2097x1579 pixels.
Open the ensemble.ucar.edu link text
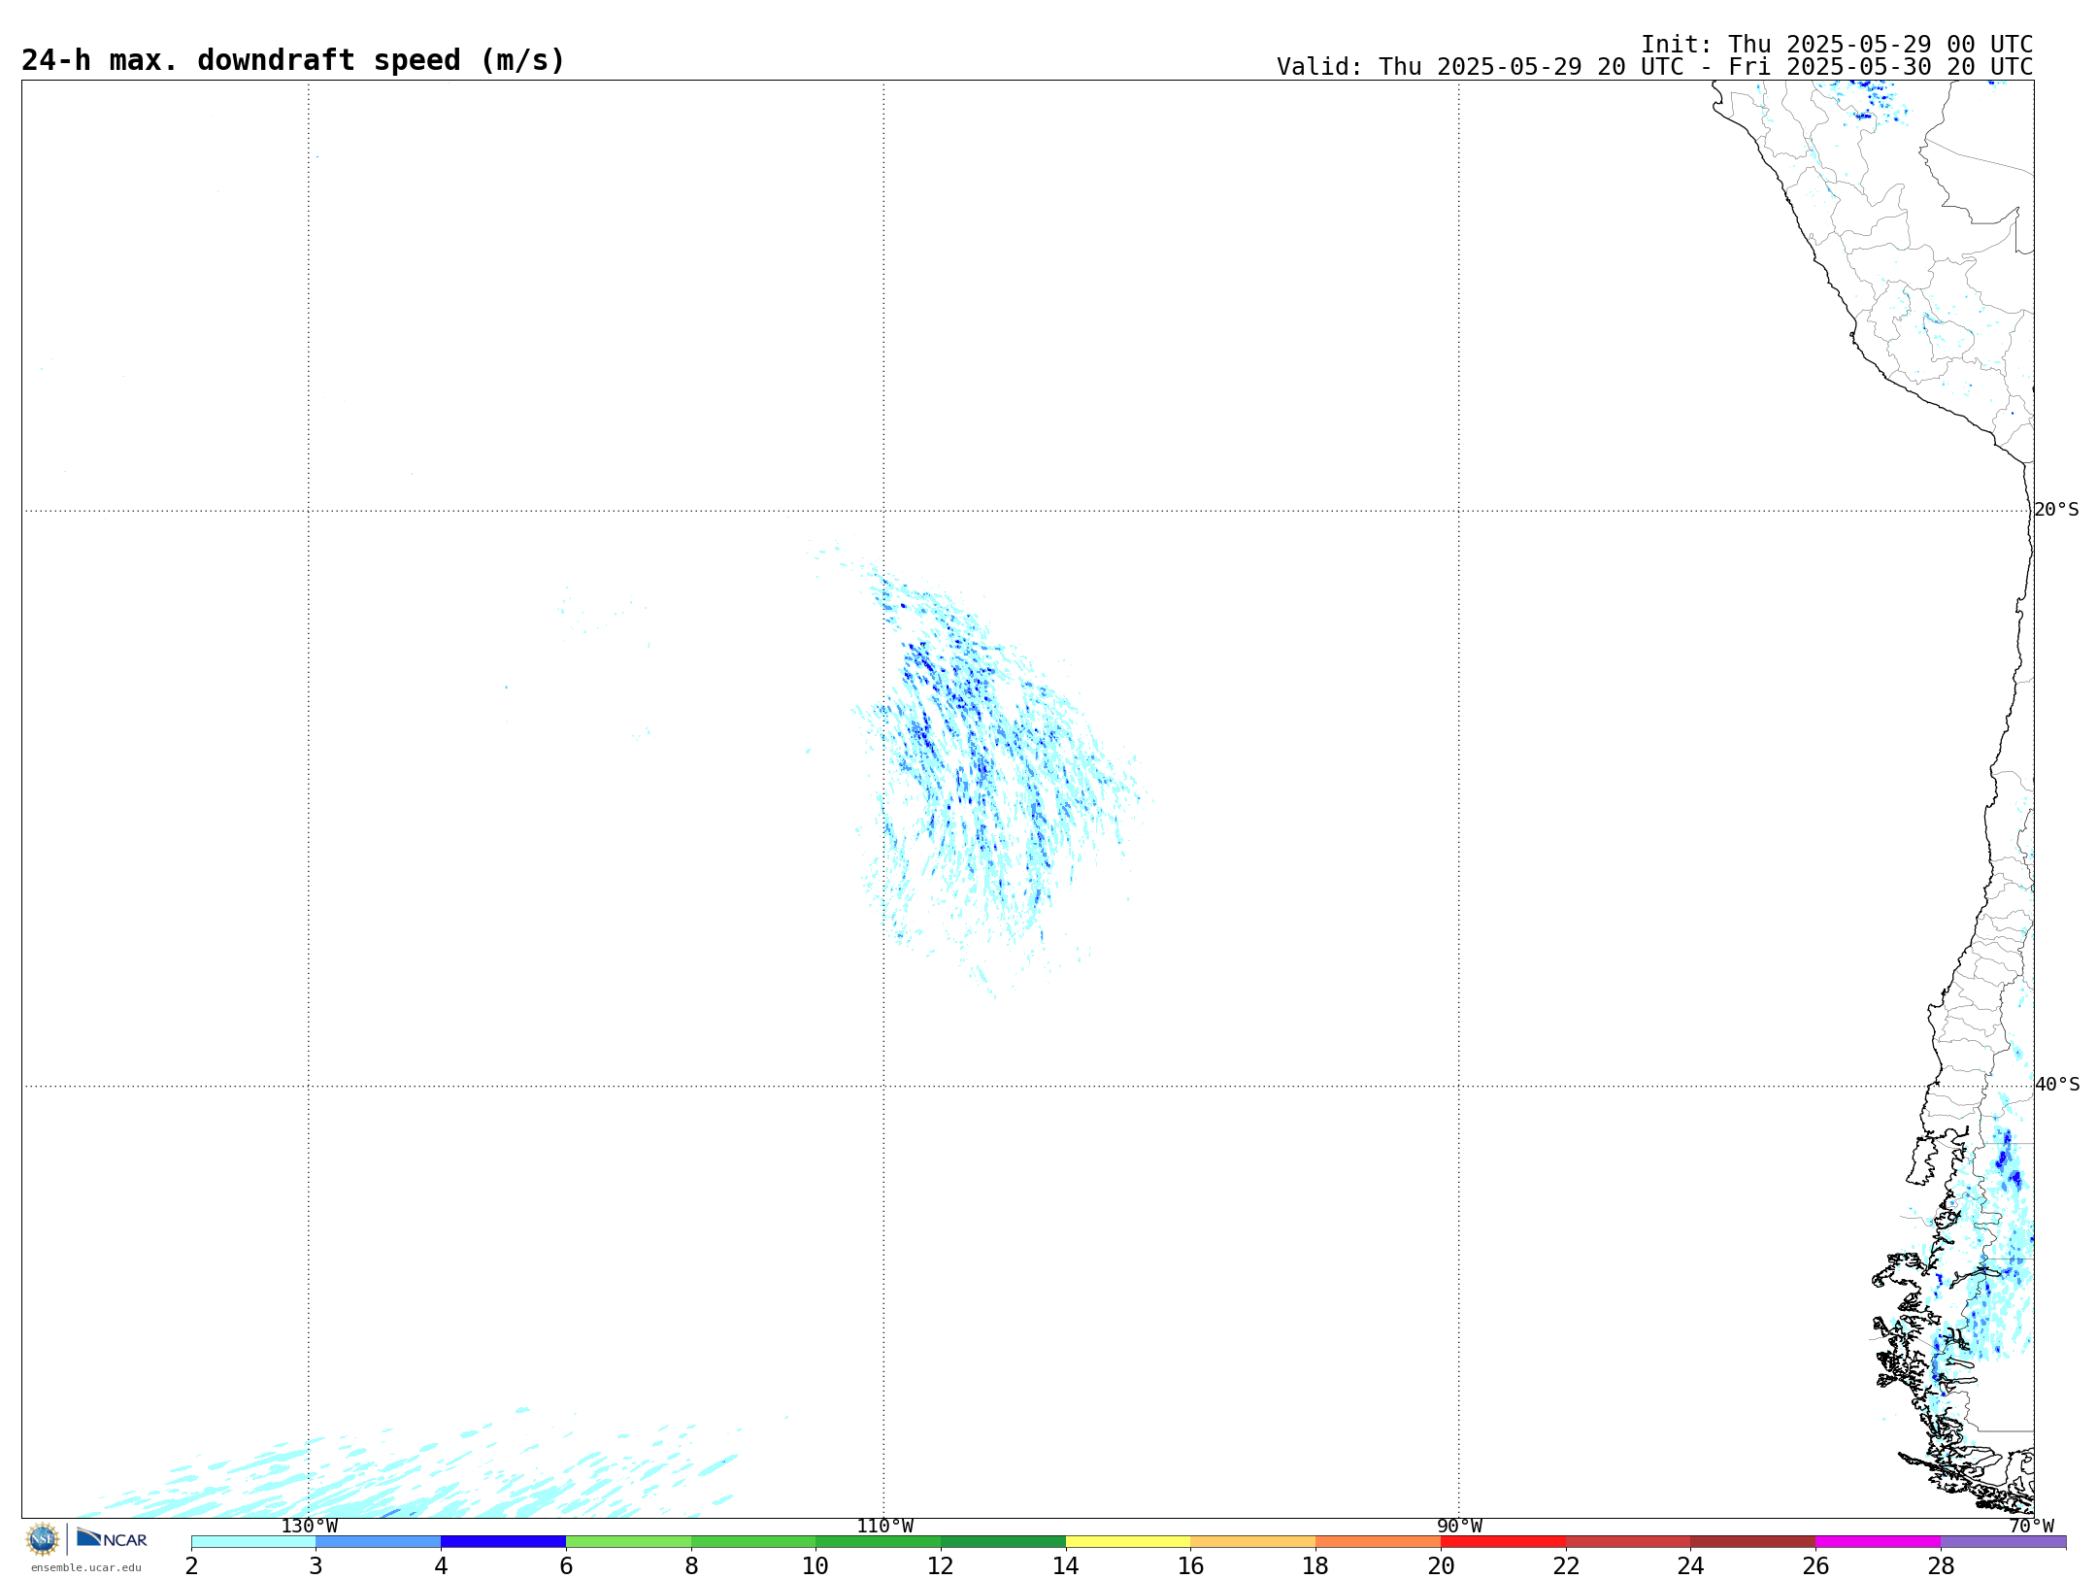pyautogui.click(x=85, y=1567)
